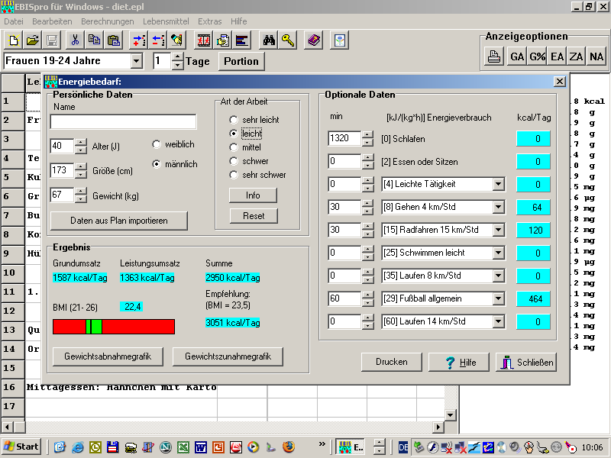Click the scissors cut icon

75,40
